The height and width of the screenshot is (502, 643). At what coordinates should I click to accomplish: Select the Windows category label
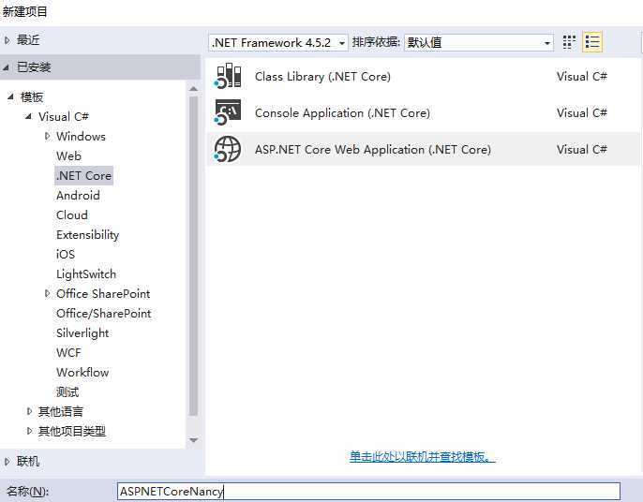81,137
